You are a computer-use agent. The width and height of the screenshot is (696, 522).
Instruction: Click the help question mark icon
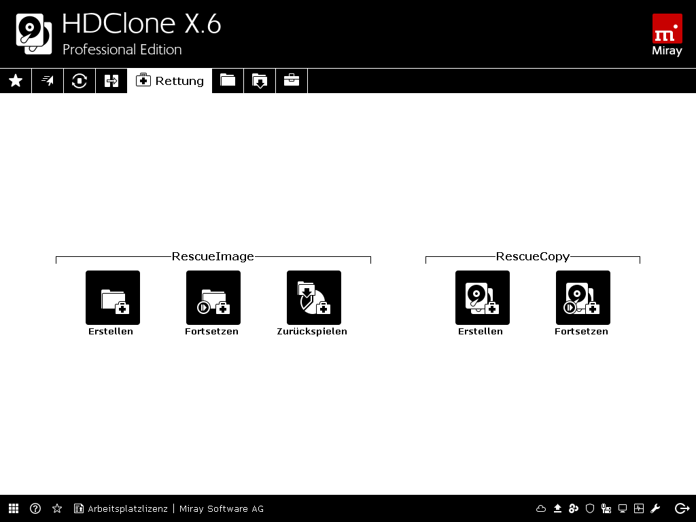pos(35,508)
